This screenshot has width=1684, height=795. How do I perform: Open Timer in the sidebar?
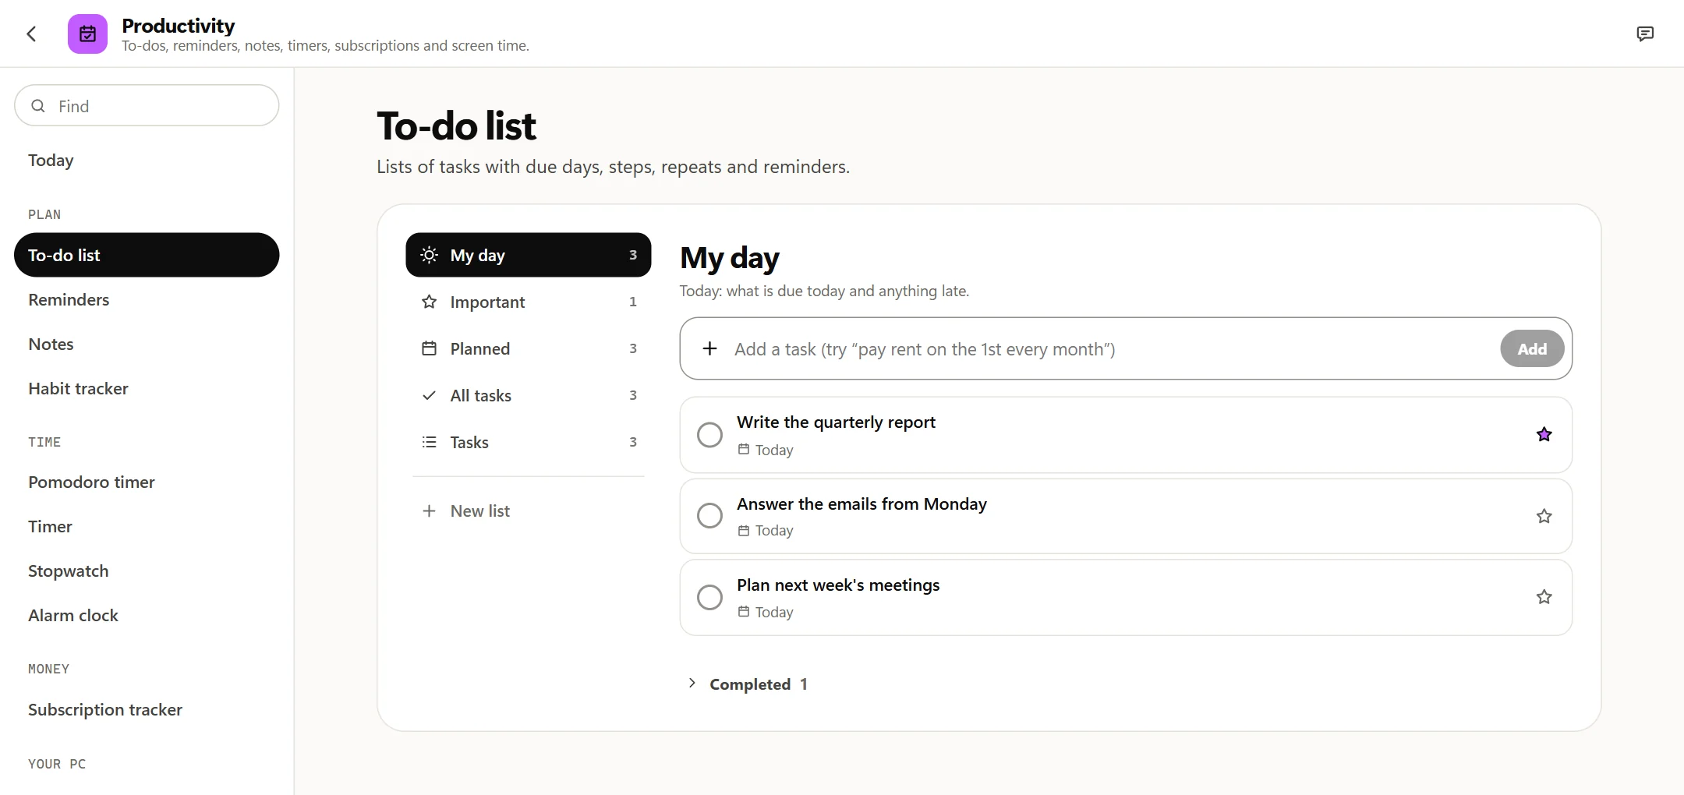pyautogui.click(x=147, y=526)
